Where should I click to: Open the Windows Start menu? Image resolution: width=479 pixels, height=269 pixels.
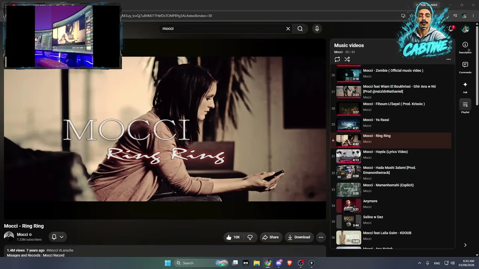pyautogui.click(x=168, y=263)
